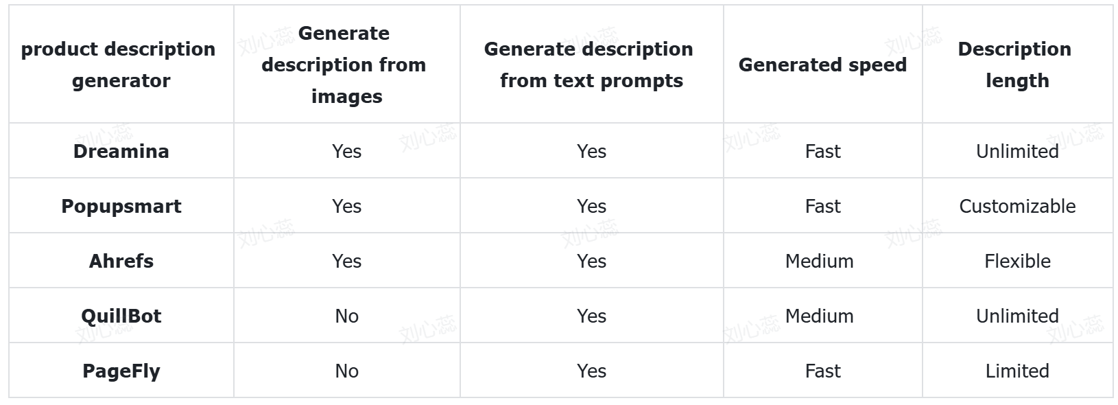Click the "product description generator" column header

[119, 65]
